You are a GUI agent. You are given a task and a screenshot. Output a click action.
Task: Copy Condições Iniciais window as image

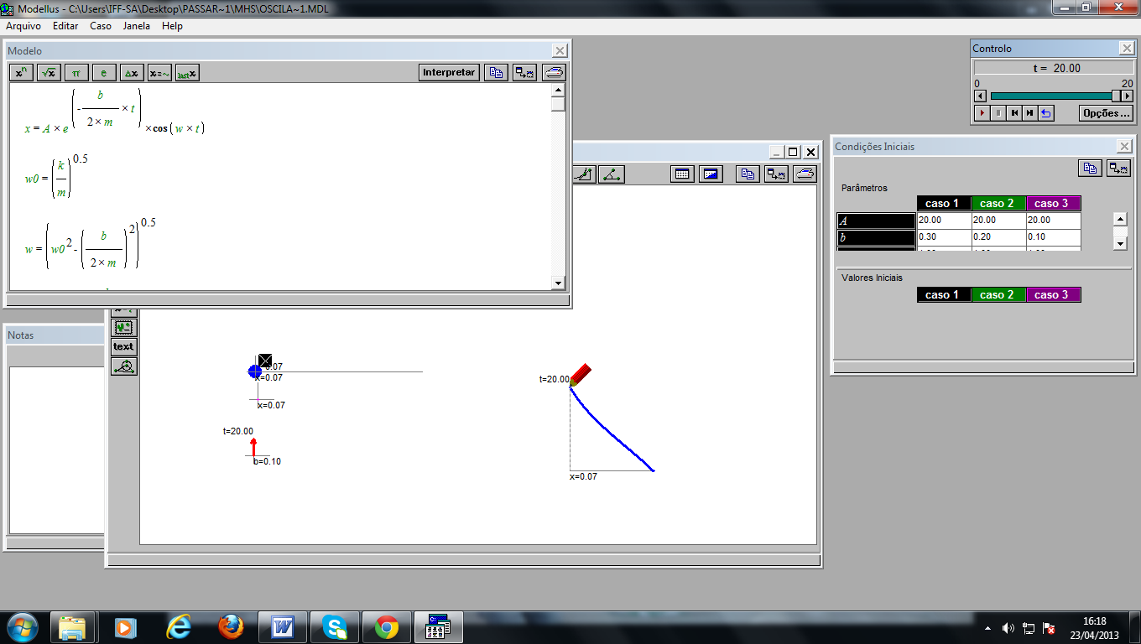pyautogui.click(x=1118, y=169)
